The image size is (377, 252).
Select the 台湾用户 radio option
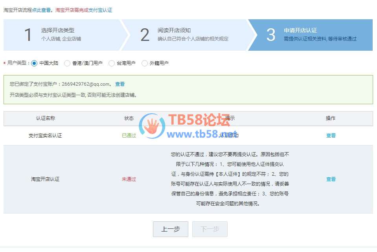pyautogui.click(x=112, y=63)
